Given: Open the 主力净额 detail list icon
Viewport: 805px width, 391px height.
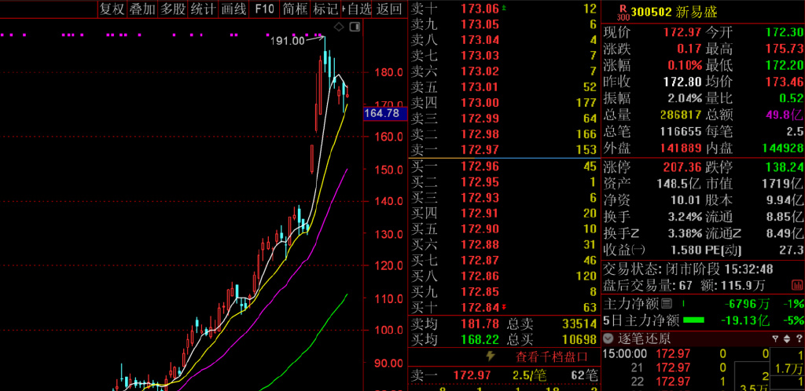Looking at the screenshot, I should (667, 302).
